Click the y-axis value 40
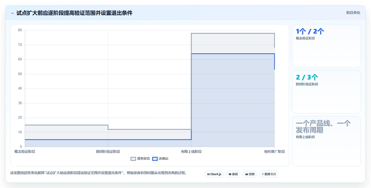Image resolution: width=371 pixels, height=188 pixels. pos(20,88)
